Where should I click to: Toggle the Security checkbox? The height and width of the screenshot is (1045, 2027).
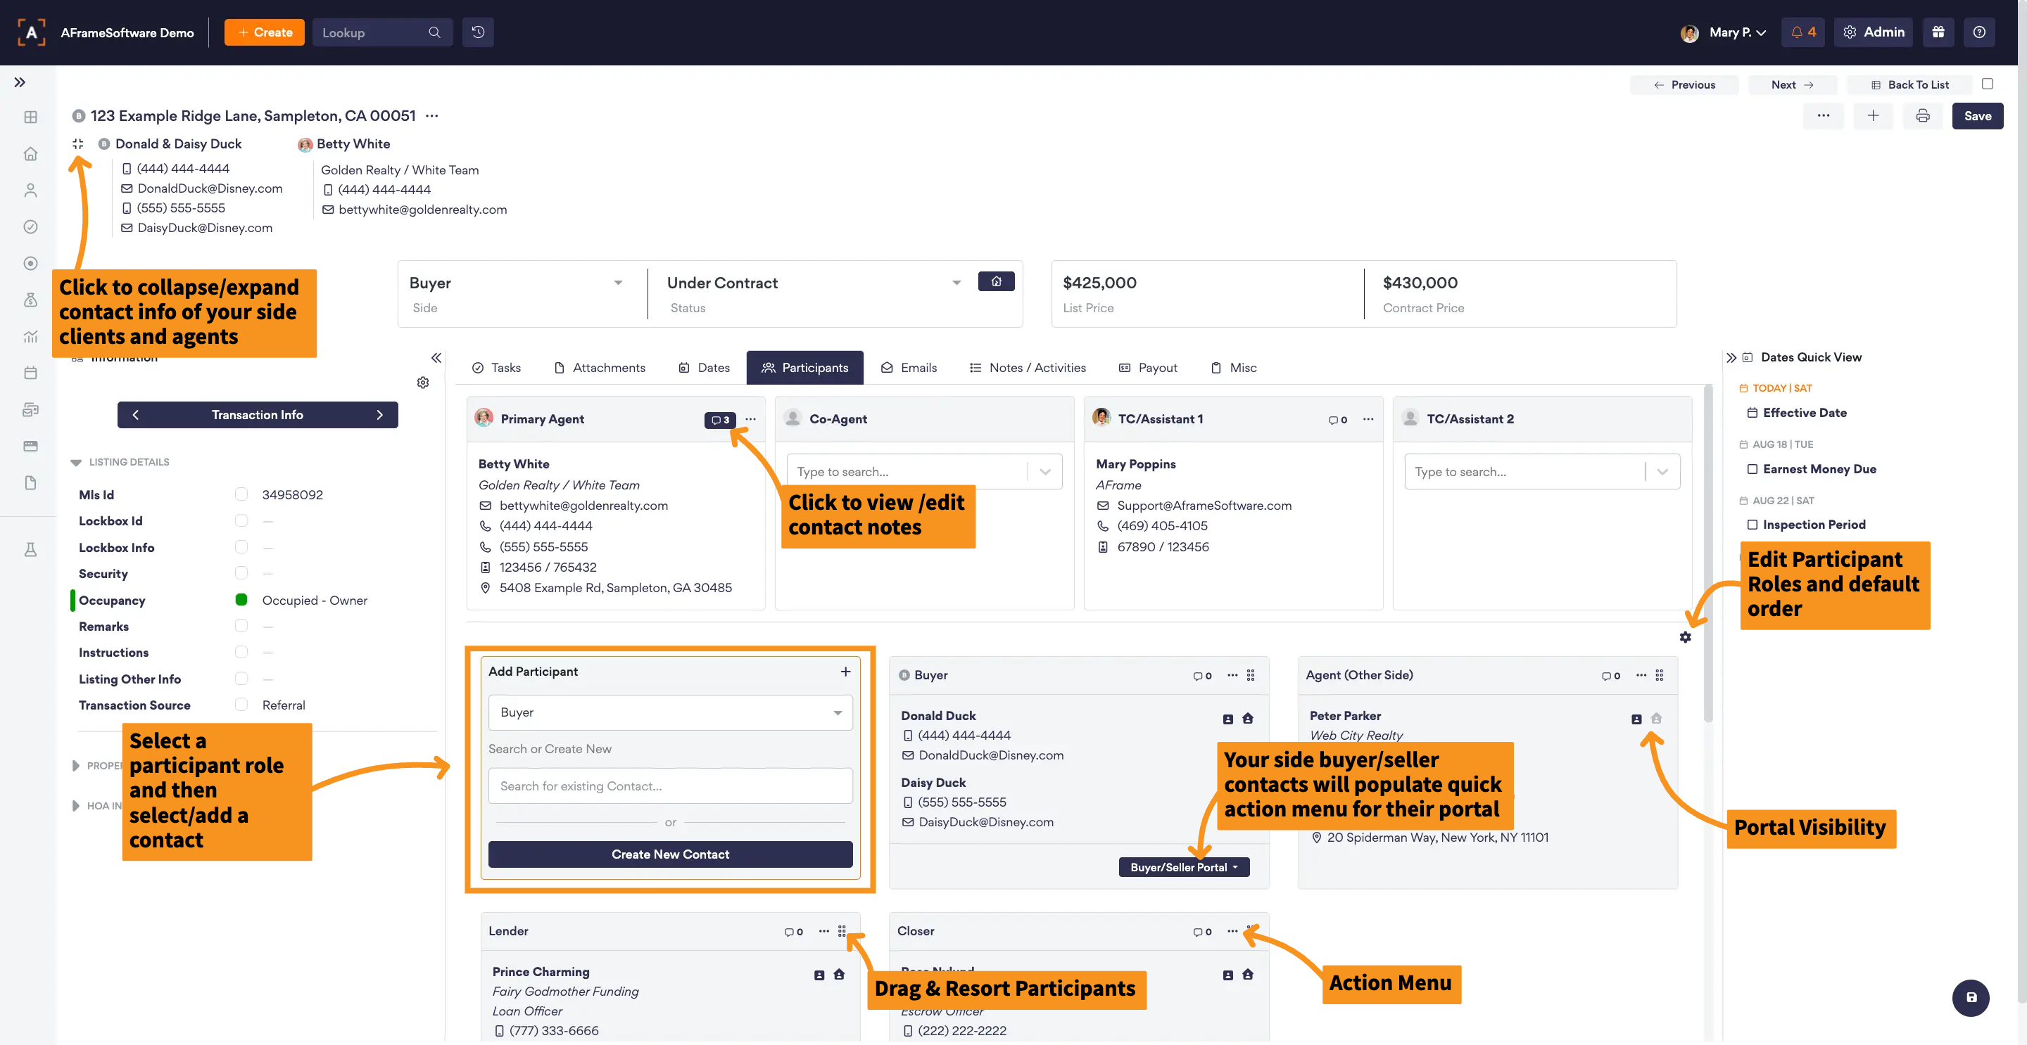(241, 573)
